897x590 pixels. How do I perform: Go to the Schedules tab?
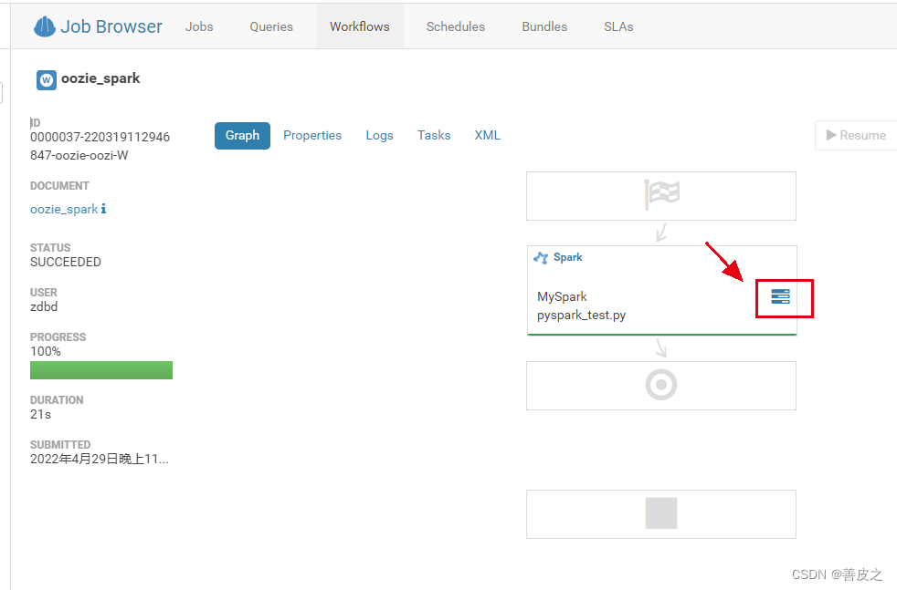456,26
